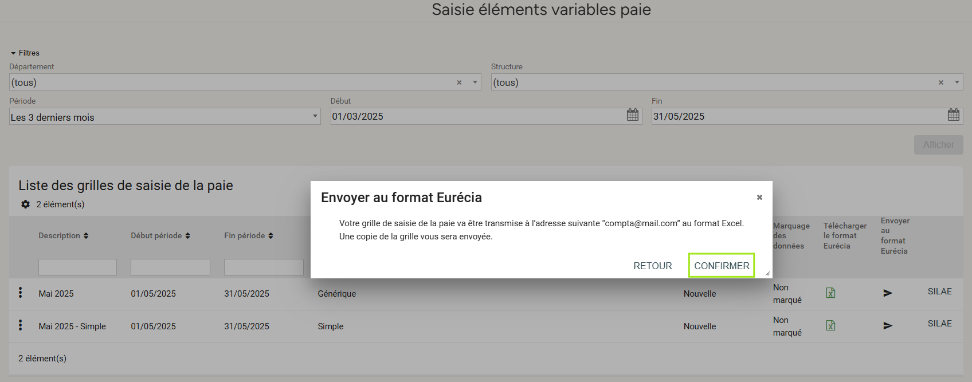Click Nouvelle status in Mai 2025 - Simple row
This screenshot has height=382, width=972.
pyautogui.click(x=700, y=326)
